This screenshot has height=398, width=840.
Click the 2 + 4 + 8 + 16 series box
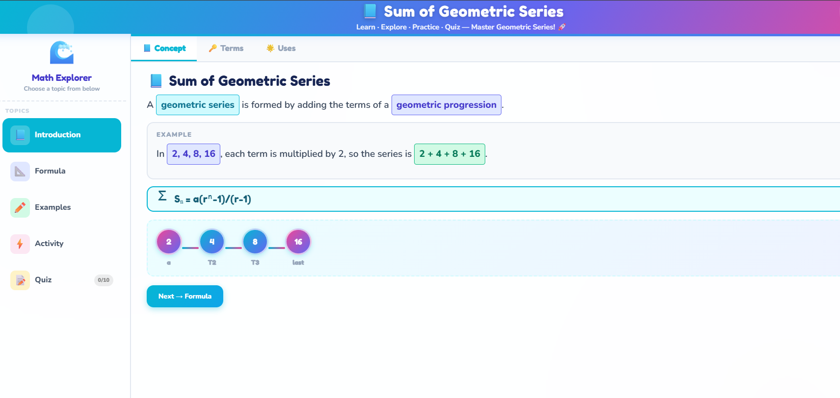pos(449,153)
